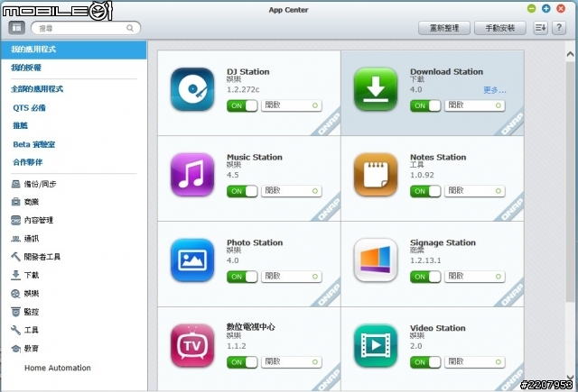The width and height of the screenshot is (578, 392).
Task: Turn off Video Station ON switch
Action: [425, 362]
